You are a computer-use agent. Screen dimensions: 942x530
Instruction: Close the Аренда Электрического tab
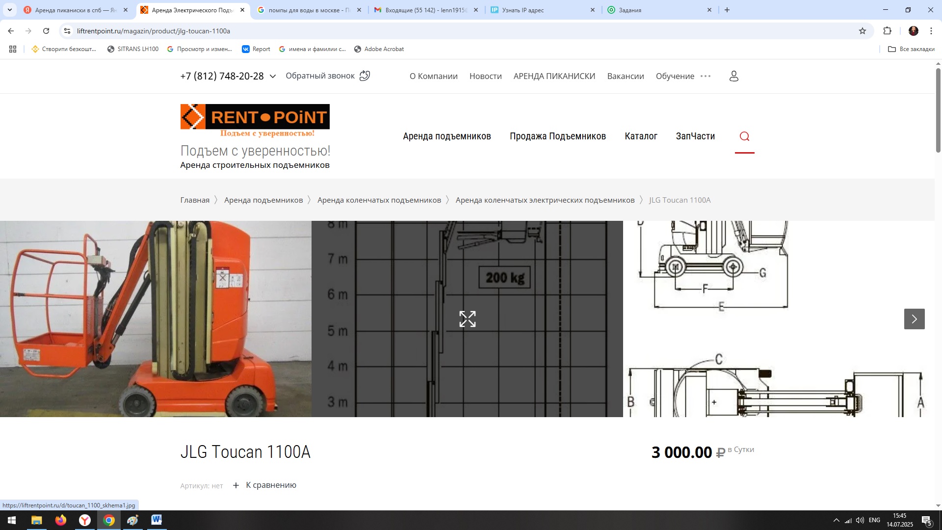[242, 10]
